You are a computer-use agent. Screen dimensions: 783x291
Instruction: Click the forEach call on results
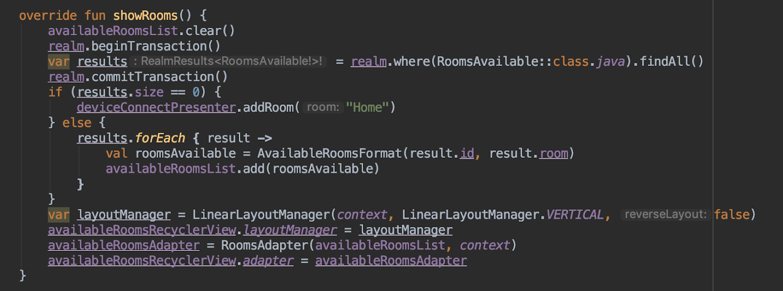pos(160,138)
